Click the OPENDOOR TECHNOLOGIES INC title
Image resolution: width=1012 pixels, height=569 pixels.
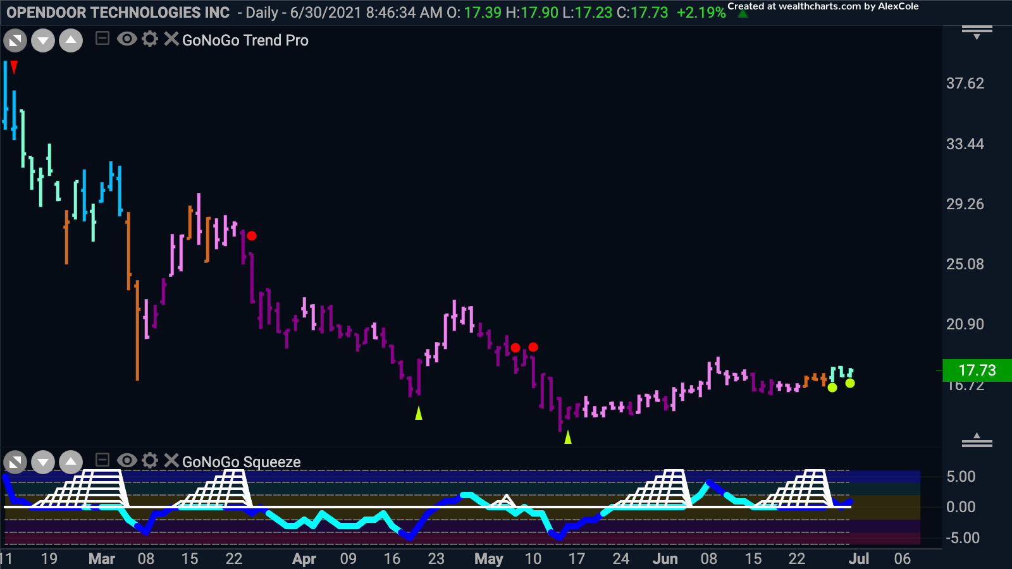[118, 13]
